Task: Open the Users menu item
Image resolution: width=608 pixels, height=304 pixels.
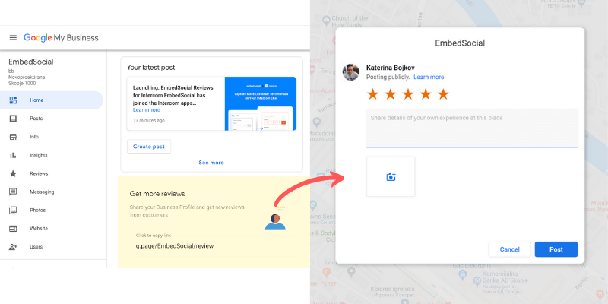Action: coord(52,247)
